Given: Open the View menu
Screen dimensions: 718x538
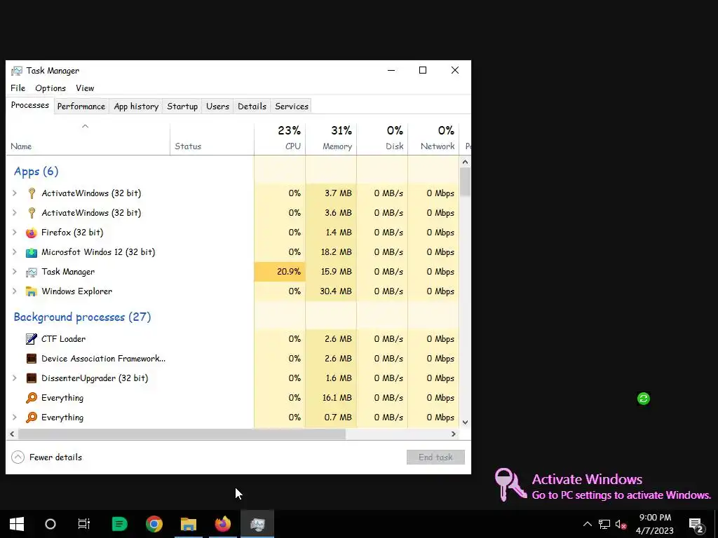Looking at the screenshot, I should tap(85, 88).
